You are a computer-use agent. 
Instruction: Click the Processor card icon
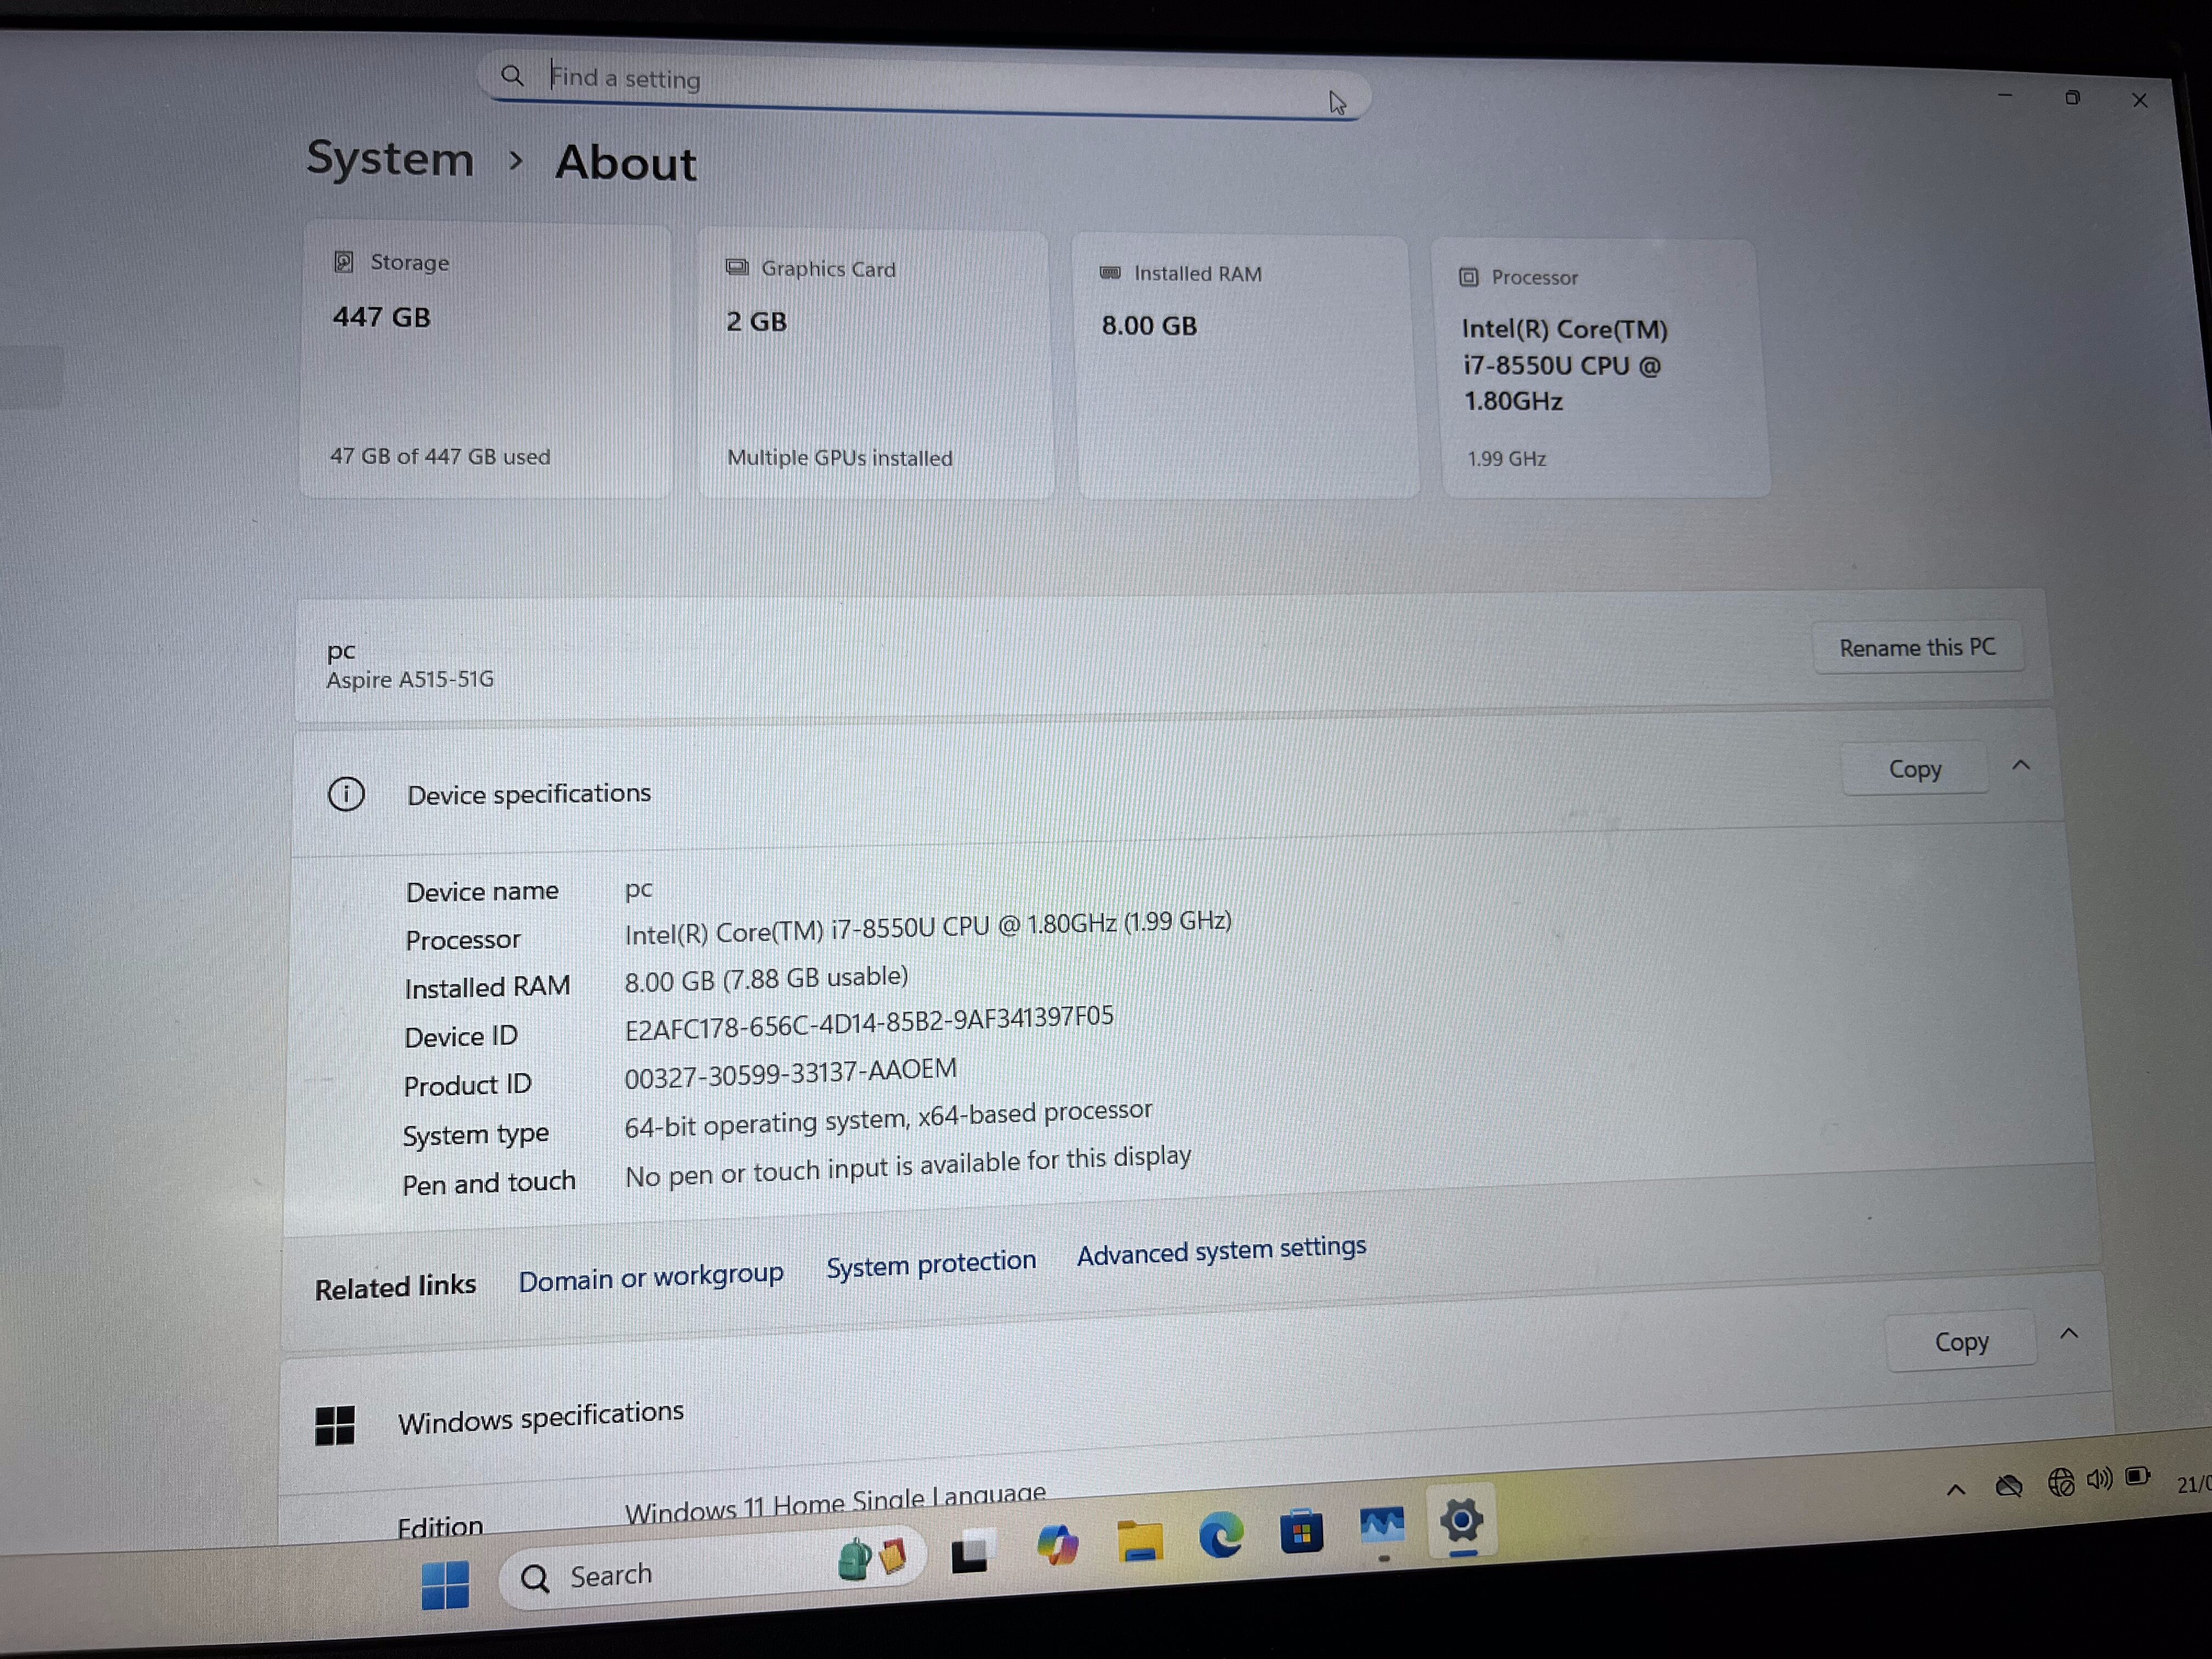(1468, 277)
